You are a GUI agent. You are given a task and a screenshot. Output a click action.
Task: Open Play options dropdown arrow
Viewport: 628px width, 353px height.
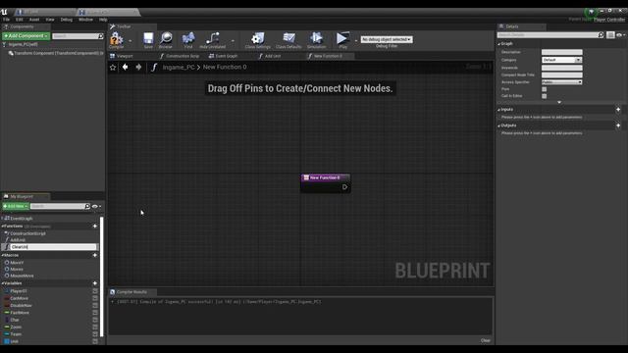355,41
